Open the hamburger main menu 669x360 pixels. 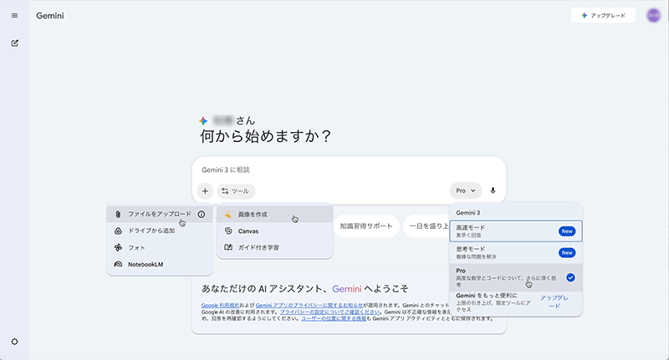coord(14,16)
